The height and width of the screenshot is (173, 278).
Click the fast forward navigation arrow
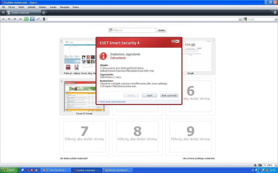[x=21, y=19]
